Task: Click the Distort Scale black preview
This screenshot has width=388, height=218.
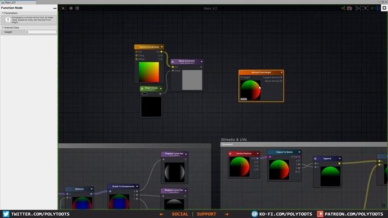Action: click(x=151, y=107)
